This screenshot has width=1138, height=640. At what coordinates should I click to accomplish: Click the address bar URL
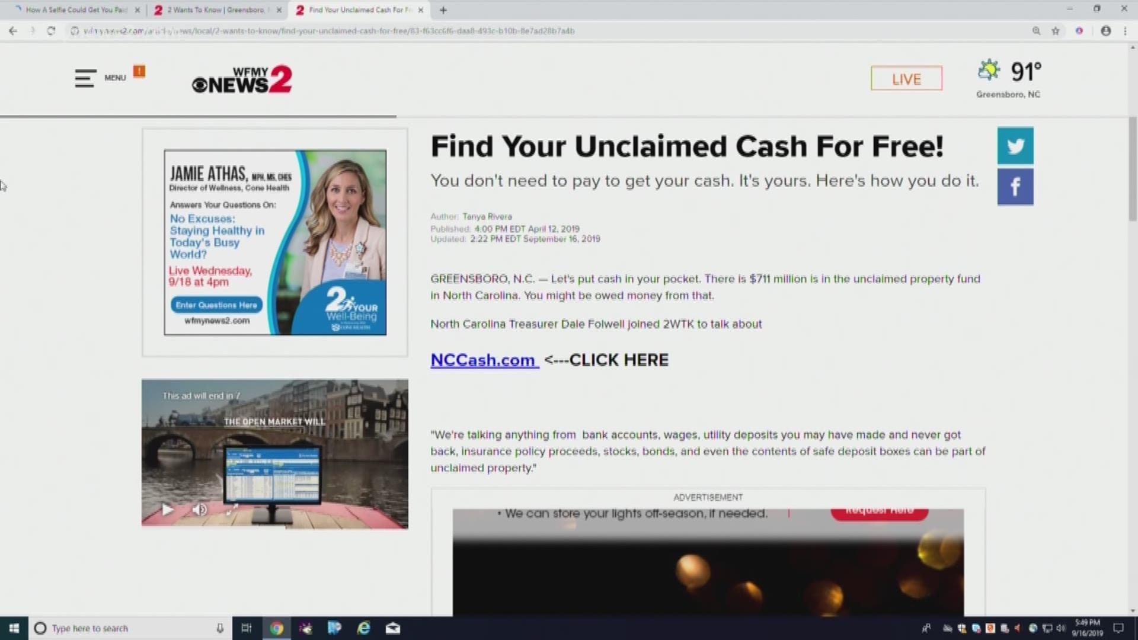329,31
